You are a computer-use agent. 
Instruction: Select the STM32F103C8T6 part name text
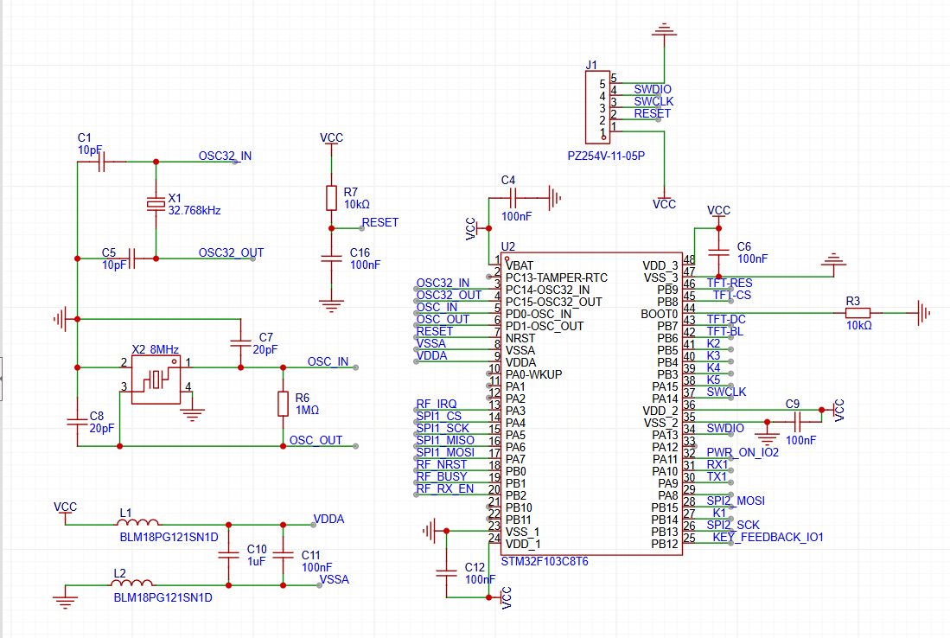[545, 561]
